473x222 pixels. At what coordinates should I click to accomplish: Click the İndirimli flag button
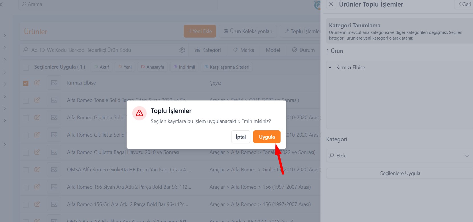pos(184,67)
